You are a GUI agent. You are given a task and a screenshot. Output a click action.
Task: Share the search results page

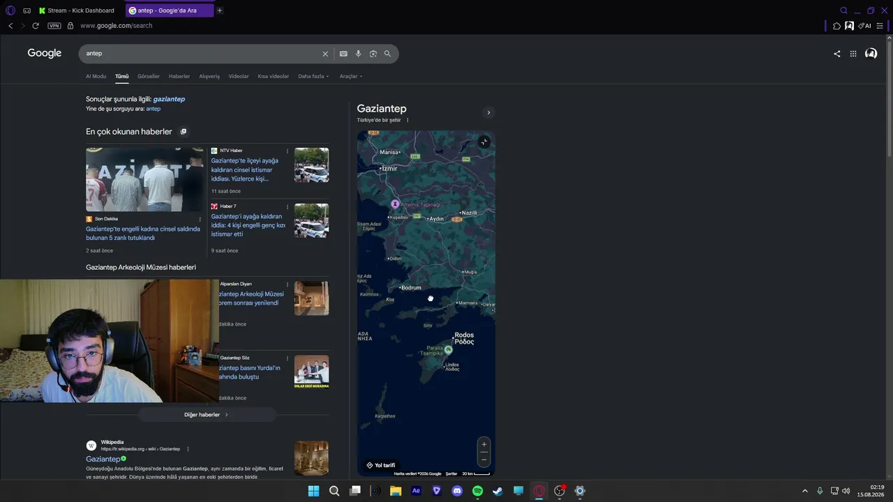point(837,54)
